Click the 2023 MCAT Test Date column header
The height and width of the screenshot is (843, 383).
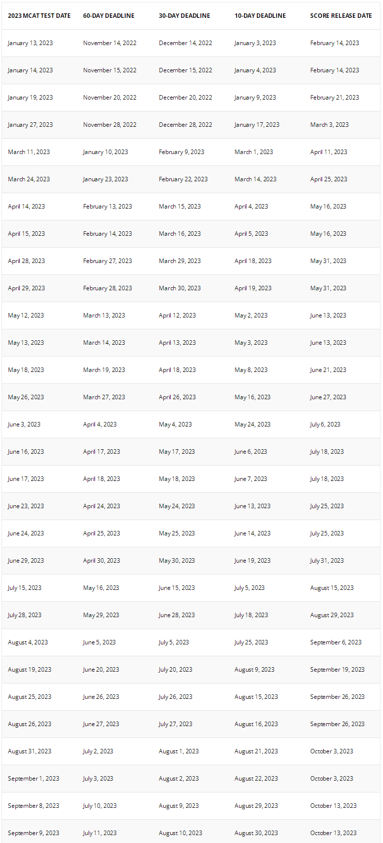[39, 16]
